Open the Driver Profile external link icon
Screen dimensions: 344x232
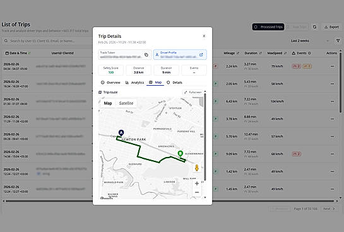point(201,55)
